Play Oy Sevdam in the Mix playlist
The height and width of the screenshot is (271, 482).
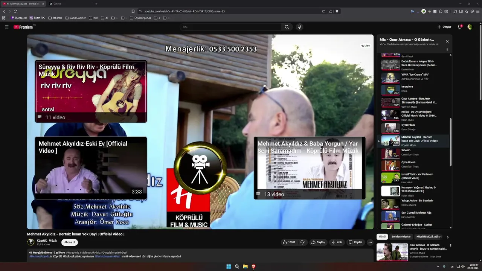(413, 128)
